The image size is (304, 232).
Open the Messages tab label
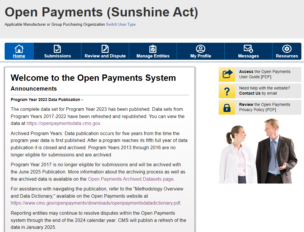click(x=248, y=56)
